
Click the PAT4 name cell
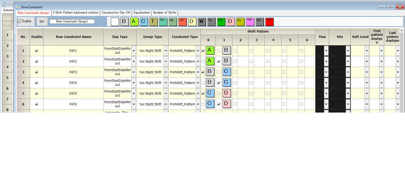(73, 83)
